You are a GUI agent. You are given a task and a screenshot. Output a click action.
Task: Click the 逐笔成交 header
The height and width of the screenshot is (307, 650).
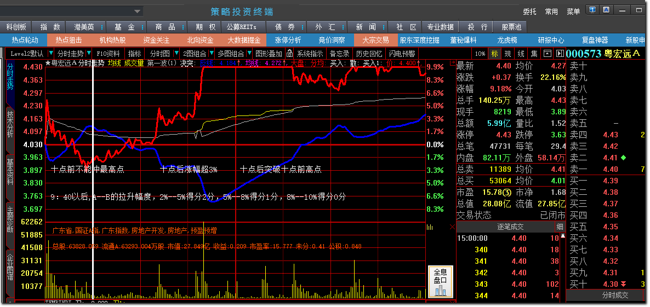pyautogui.click(x=510, y=227)
